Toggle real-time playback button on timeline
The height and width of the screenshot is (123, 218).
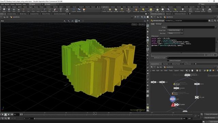[9, 119]
